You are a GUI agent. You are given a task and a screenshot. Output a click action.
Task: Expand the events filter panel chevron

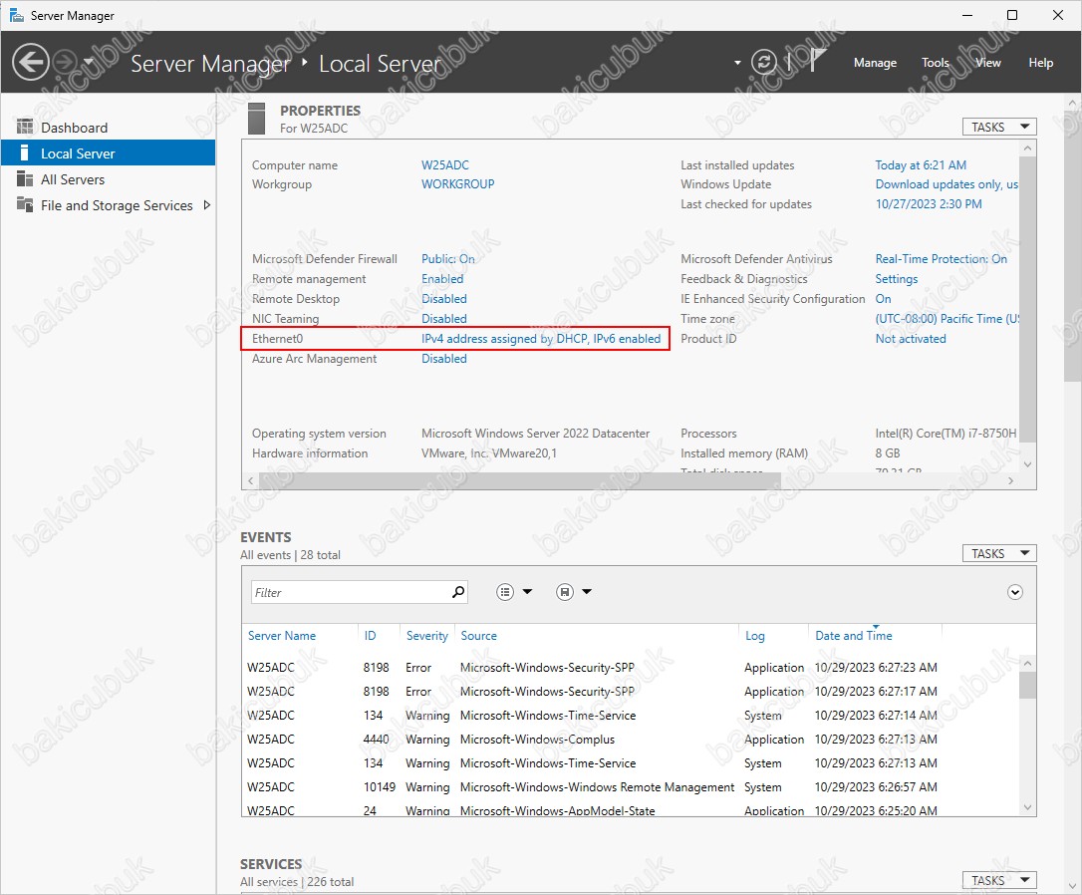[1014, 592]
